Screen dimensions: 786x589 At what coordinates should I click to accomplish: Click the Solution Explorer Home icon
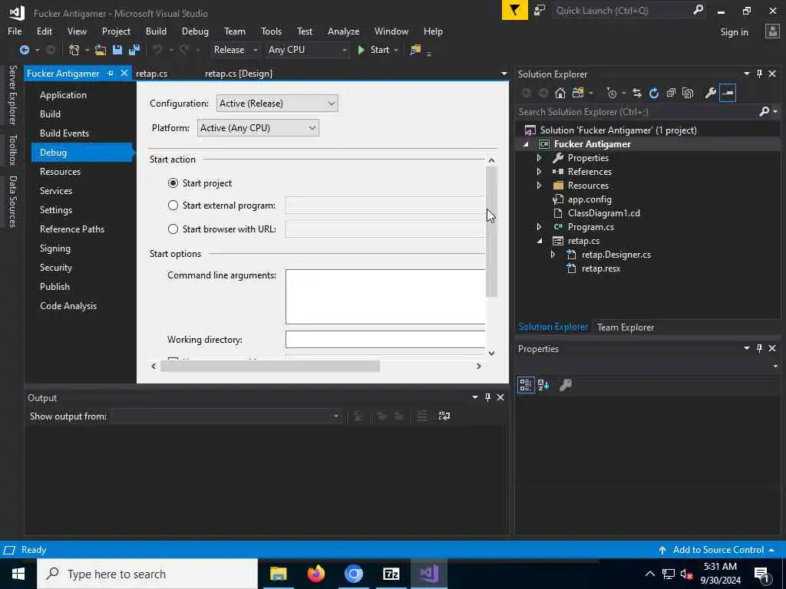(x=560, y=93)
